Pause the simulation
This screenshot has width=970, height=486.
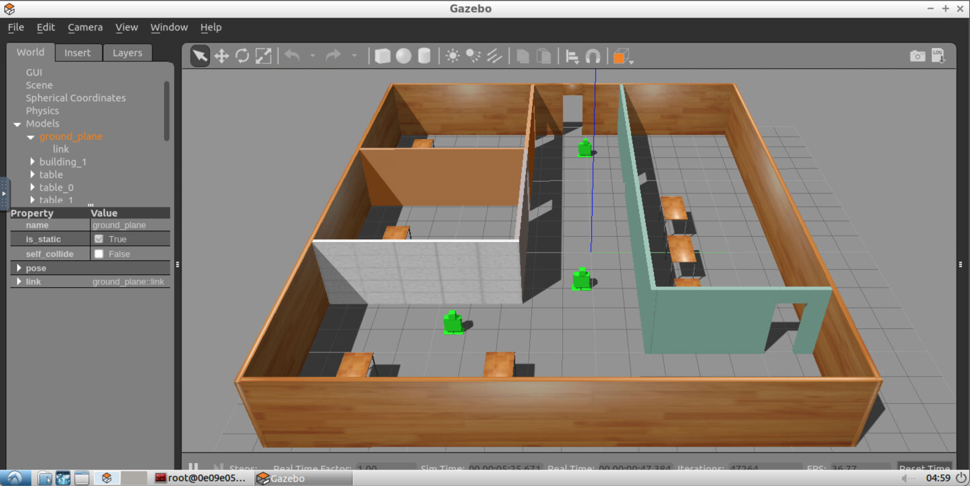click(193, 467)
